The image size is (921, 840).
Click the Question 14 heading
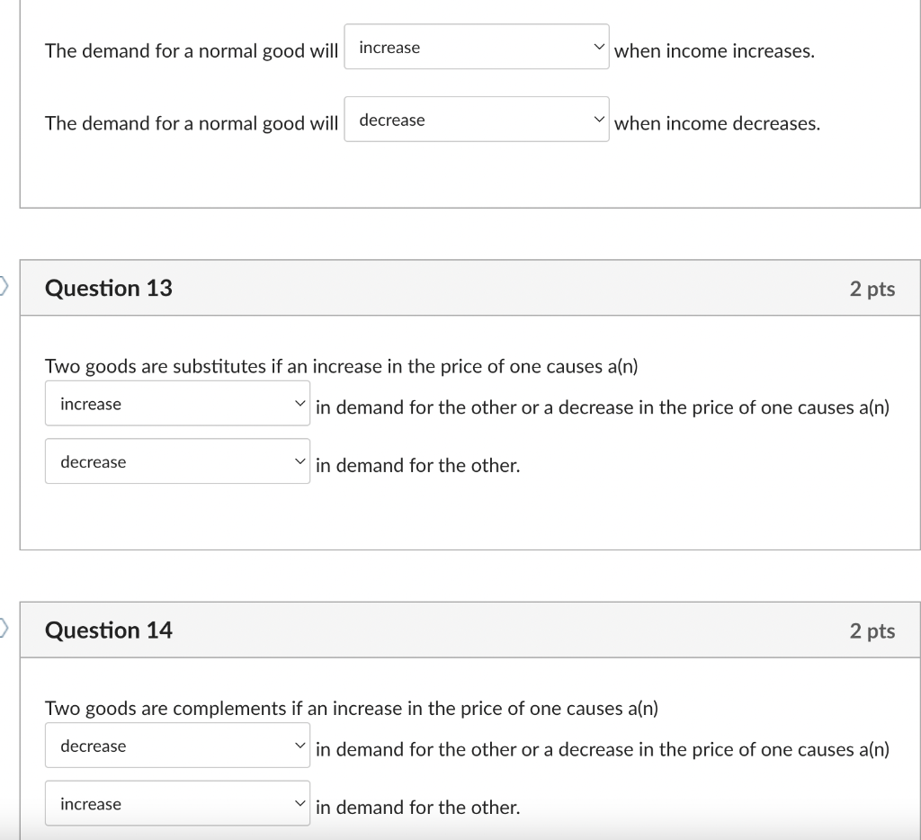109,630
